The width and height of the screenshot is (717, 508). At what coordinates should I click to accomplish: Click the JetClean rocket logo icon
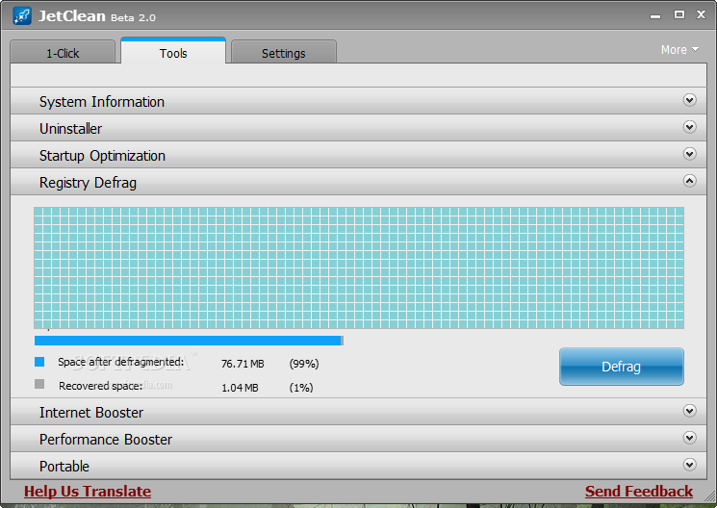(x=21, y=16)
